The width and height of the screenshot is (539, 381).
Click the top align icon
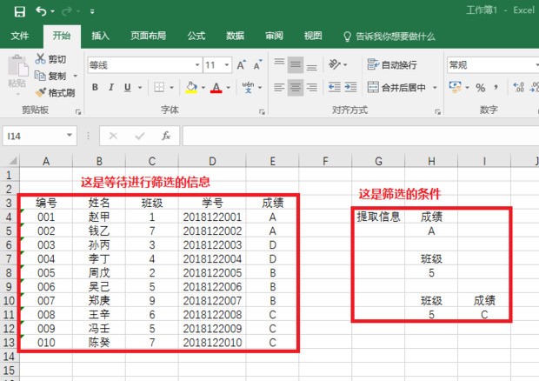(x=279, y=63)
